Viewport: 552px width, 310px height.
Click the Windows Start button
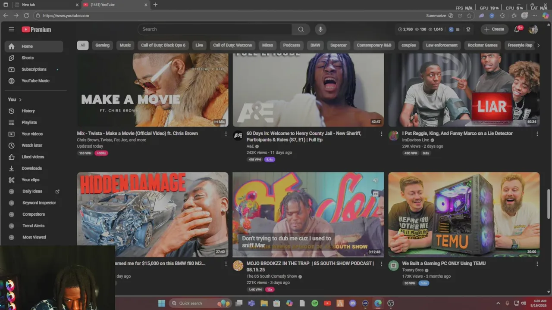click(161, 304)
